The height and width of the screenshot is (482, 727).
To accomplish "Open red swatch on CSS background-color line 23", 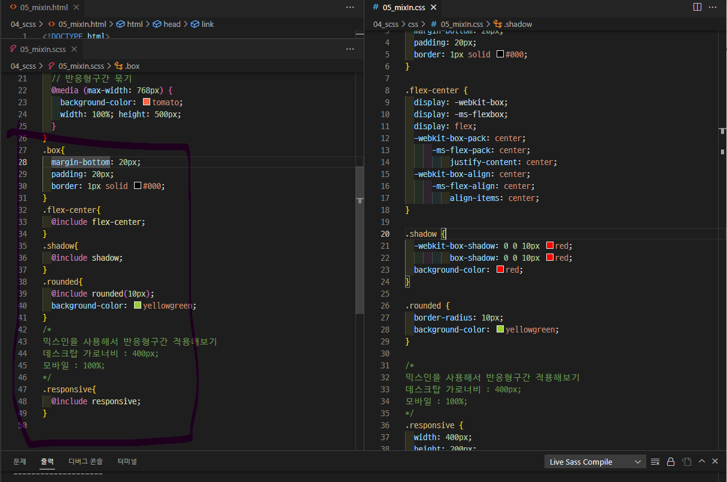I will [500, 270].
